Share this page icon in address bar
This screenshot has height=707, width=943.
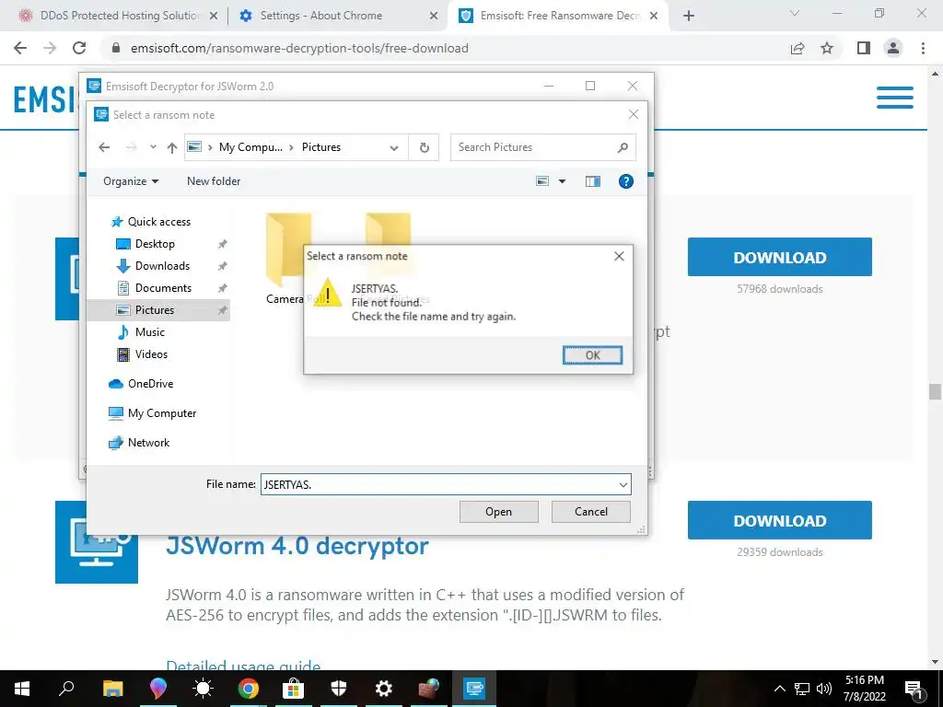point(797,49)
